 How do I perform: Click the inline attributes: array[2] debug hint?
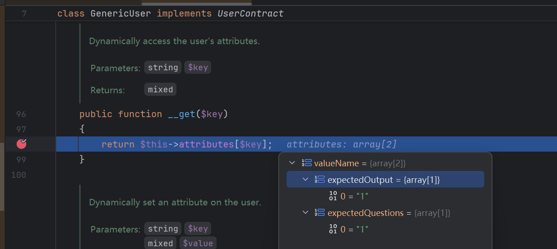point(341,144)
